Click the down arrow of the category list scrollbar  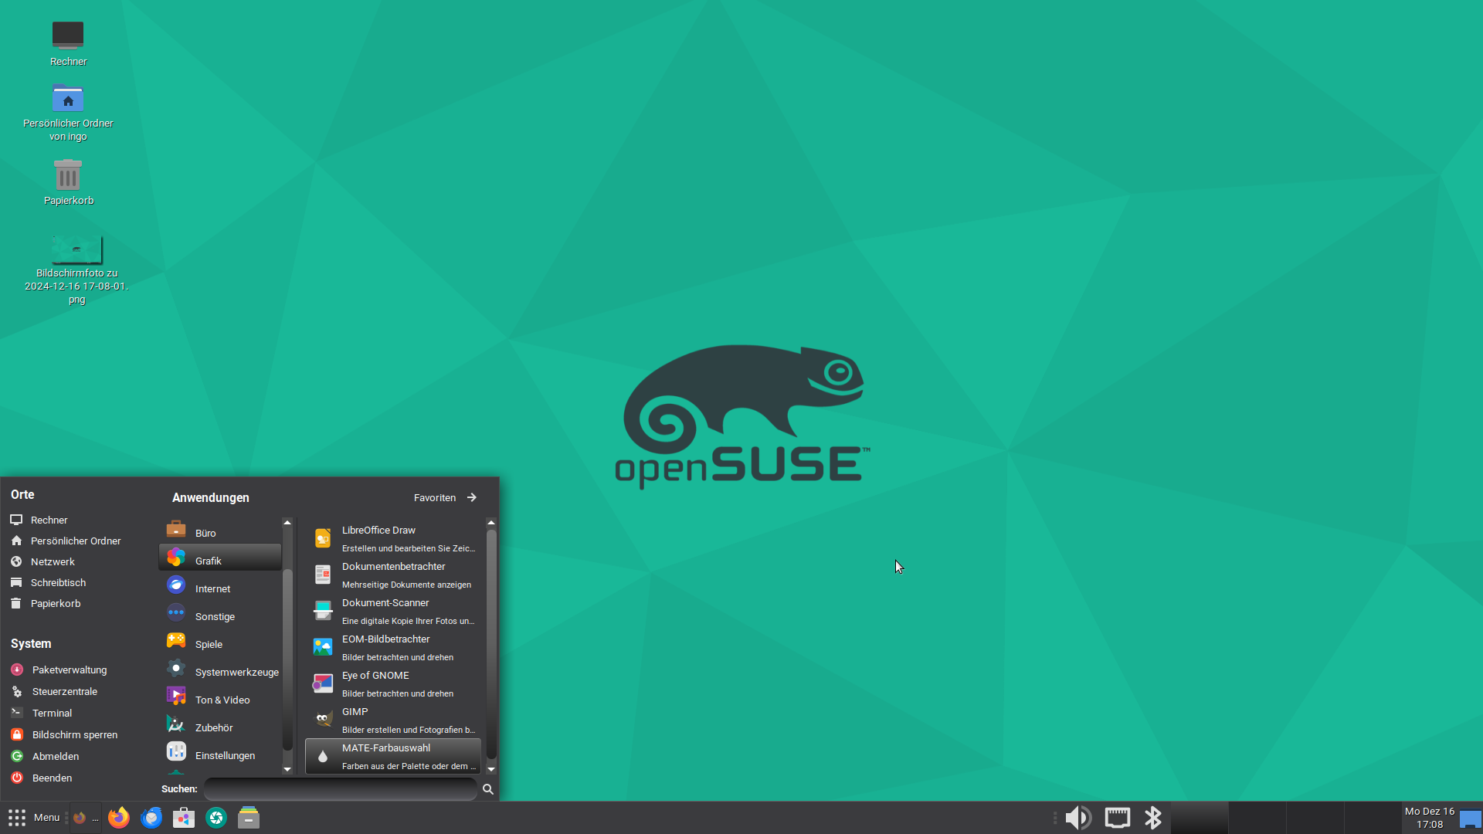click(287, 769)
